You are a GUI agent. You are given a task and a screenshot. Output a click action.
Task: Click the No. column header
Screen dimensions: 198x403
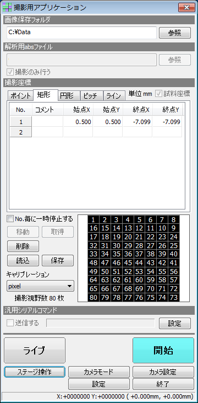pos(21,110)
